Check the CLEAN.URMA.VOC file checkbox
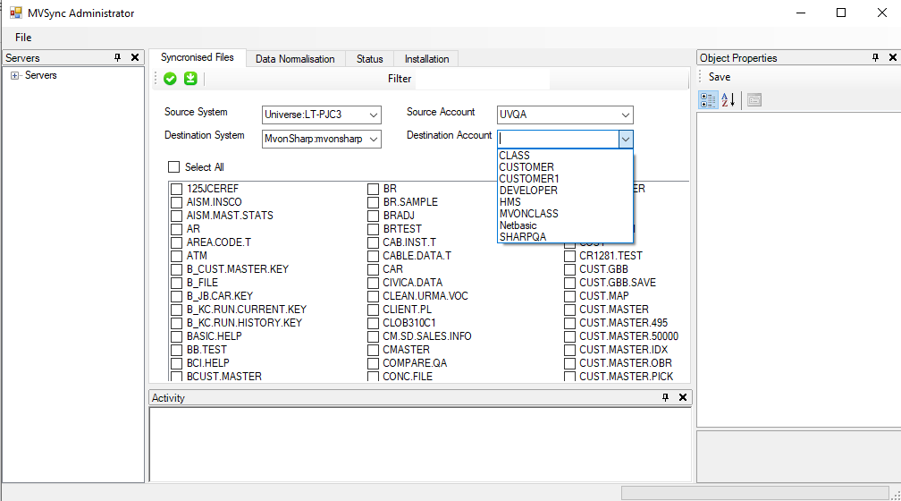Viewport: 901px width, 501px height. [373, 296]
